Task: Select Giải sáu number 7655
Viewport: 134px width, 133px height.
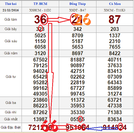Action: pyautogui.click(x=115, y=47)
